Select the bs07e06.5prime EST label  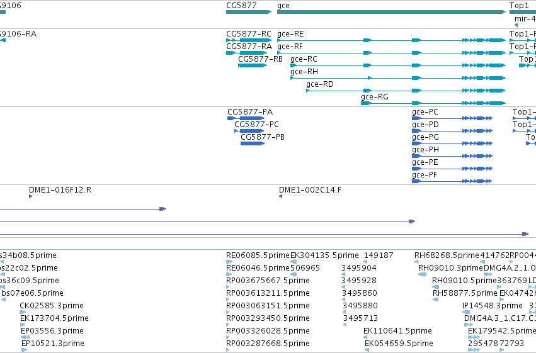coord(33,293)
